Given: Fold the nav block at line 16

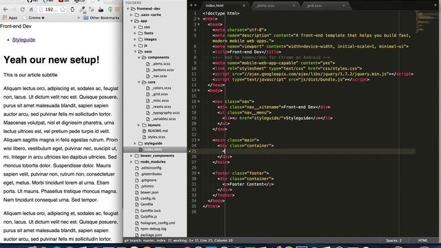Looking at the screenshot, I should click(198, 101).
